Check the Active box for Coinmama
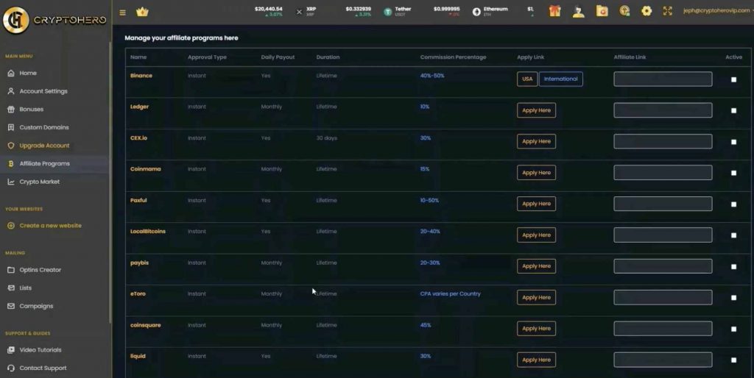 point(734,173)
